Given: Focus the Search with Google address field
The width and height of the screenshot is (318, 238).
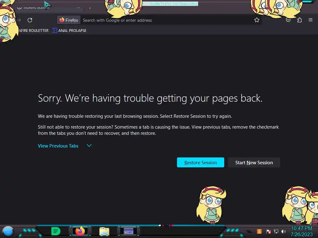Looking at the screenshot, I should pos(166,20).
